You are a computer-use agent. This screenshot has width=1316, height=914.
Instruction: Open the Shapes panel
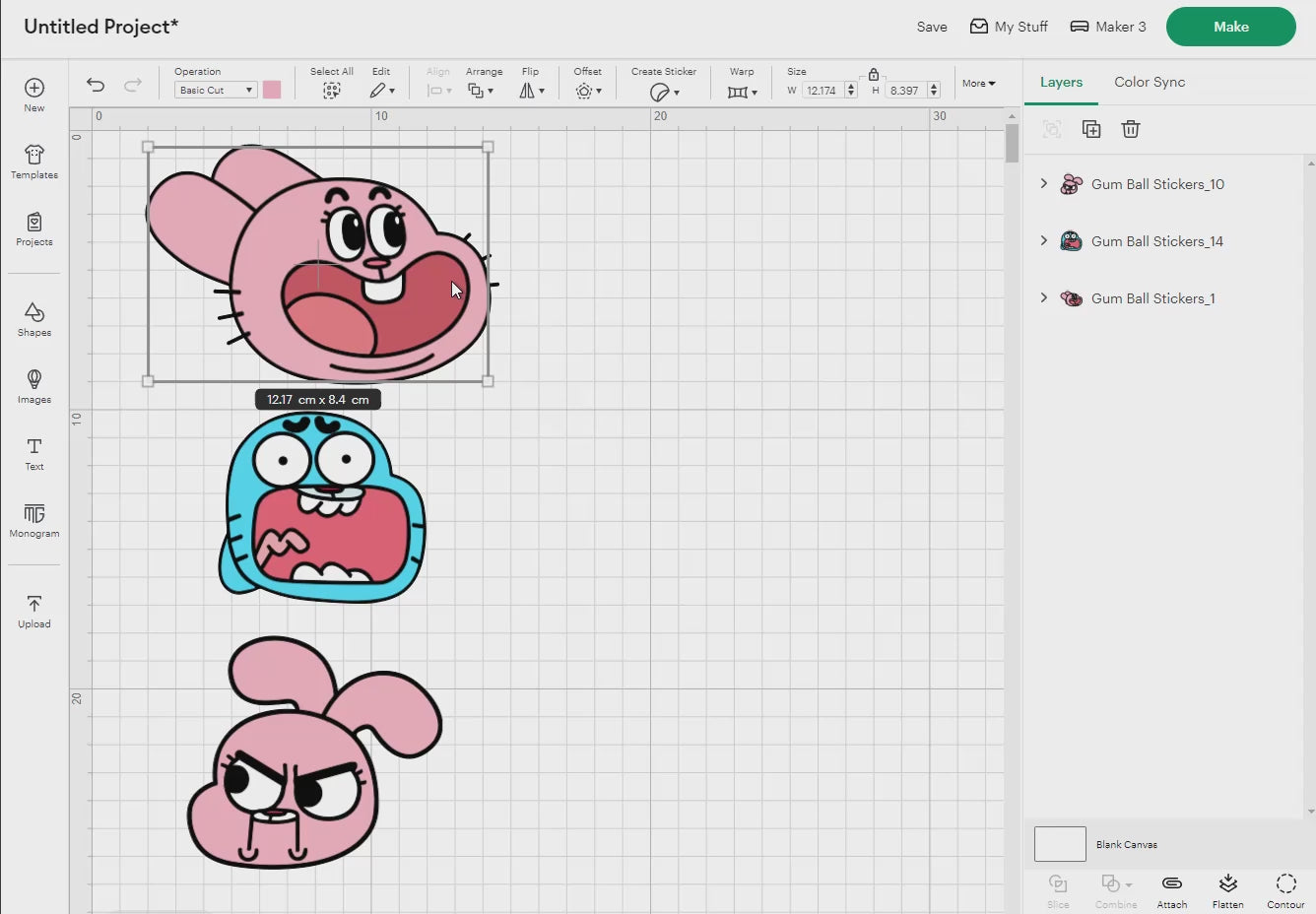[34, 319]
